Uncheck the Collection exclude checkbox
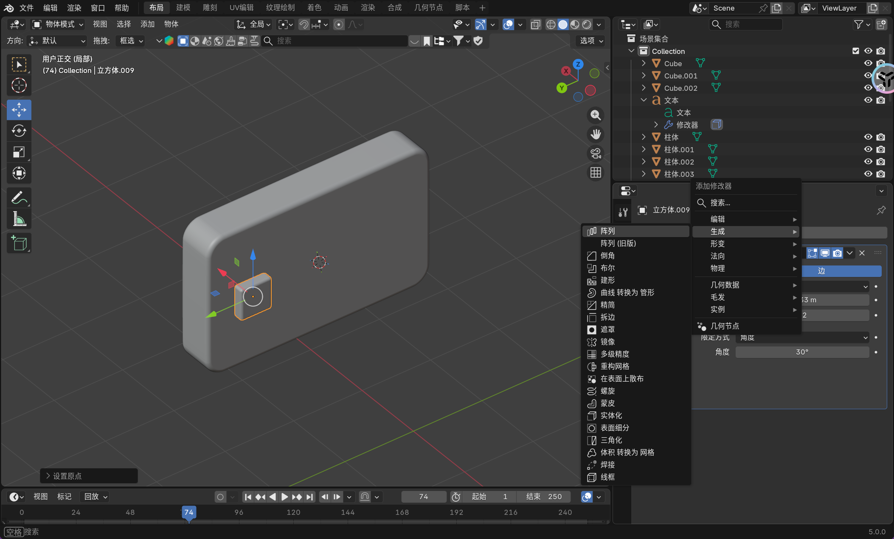This screenshot has width=894, height=539. 856,51
